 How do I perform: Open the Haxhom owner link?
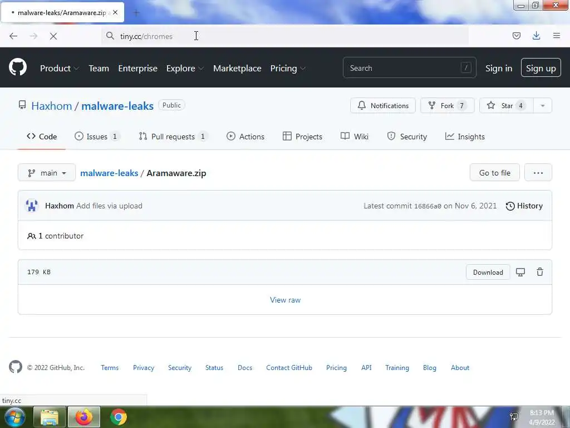[x=52, y=106]
